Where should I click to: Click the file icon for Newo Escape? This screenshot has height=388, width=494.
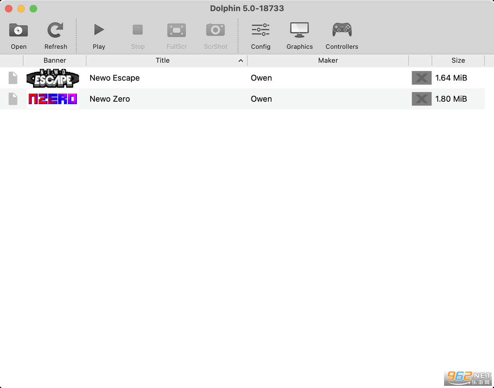click(13, 78)
